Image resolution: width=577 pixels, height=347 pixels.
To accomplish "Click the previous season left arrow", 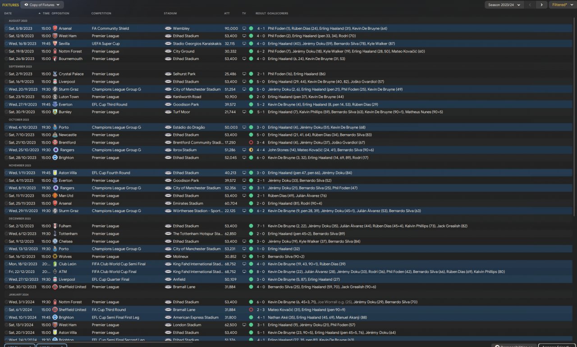I will [x=530, y=5].
